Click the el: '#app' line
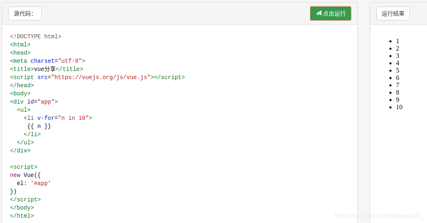Image resolution: width=427 pixels, height=223 pixels. [x=34, y=183]
